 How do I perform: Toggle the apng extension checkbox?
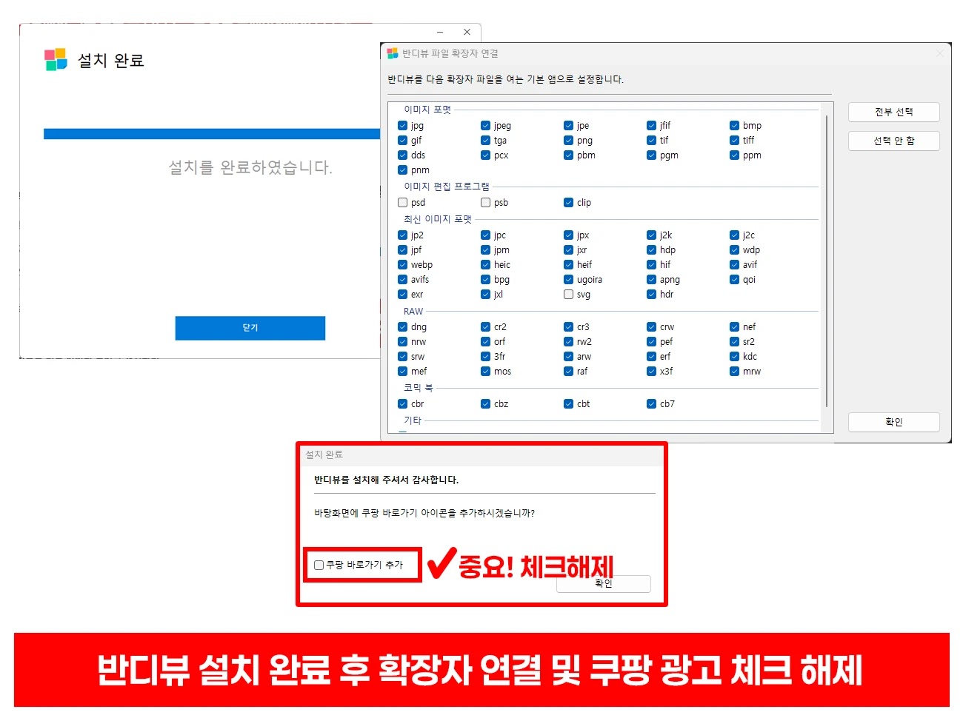pos(652,280)
